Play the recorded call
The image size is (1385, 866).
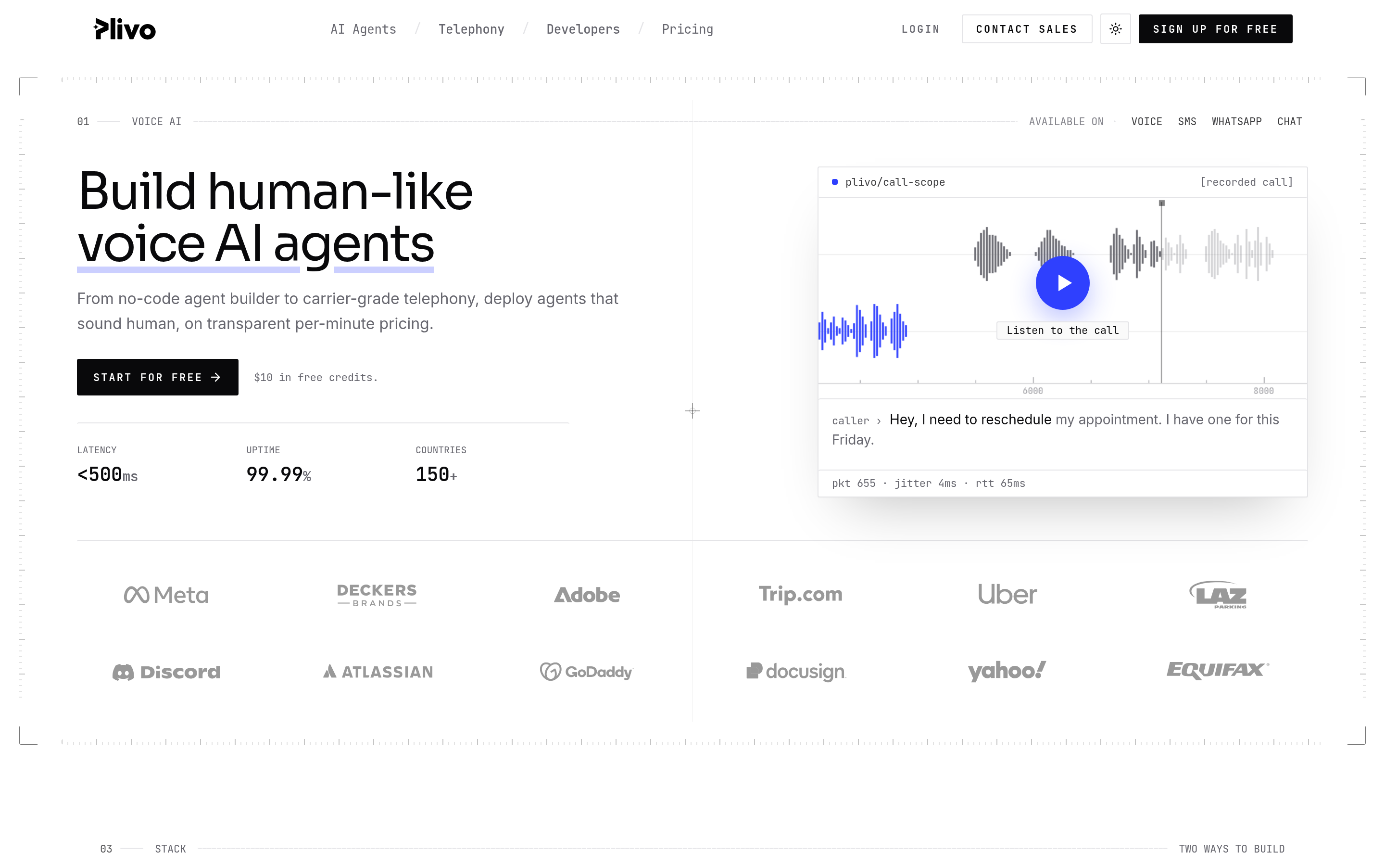1062,283
